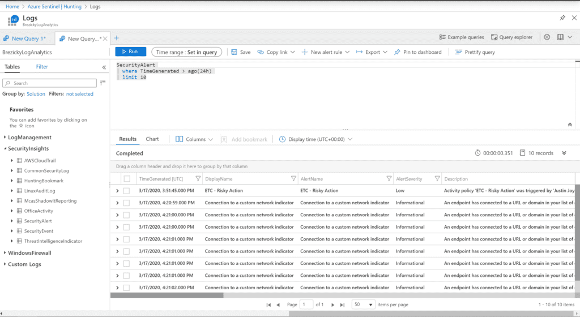Open Export dropdown chevron
The image size is (580, 317).
coord(385,52)
